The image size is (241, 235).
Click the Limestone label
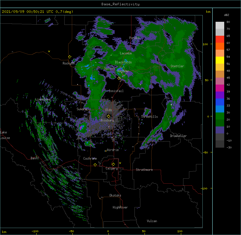[x=43, y=99]
